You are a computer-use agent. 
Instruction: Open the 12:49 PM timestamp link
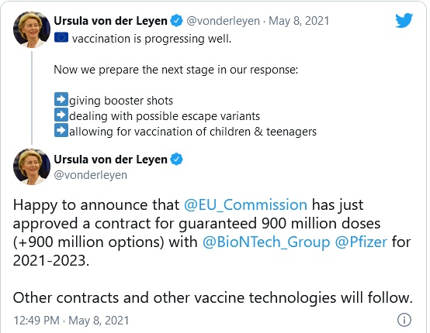71,321
